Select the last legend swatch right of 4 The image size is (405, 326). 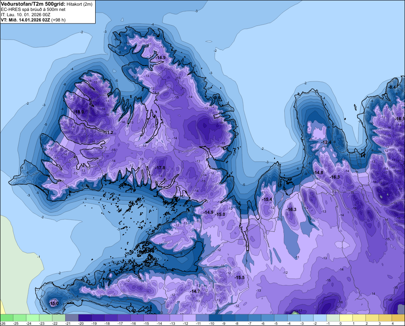click(398, 318)
